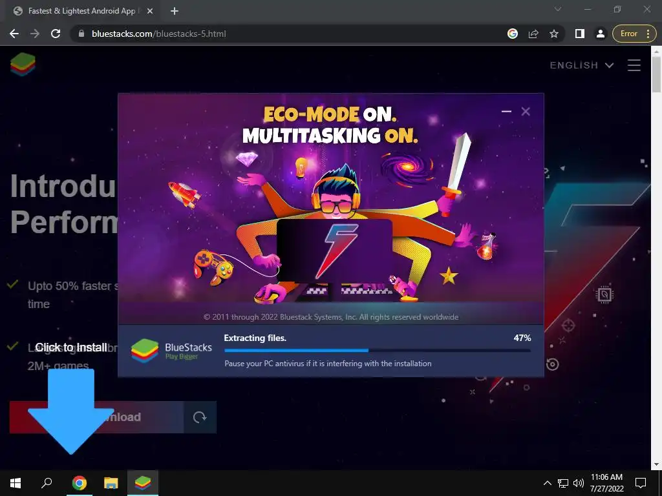
Task: Switch to Chrome in the taskbar
Action: coord(79,483)
